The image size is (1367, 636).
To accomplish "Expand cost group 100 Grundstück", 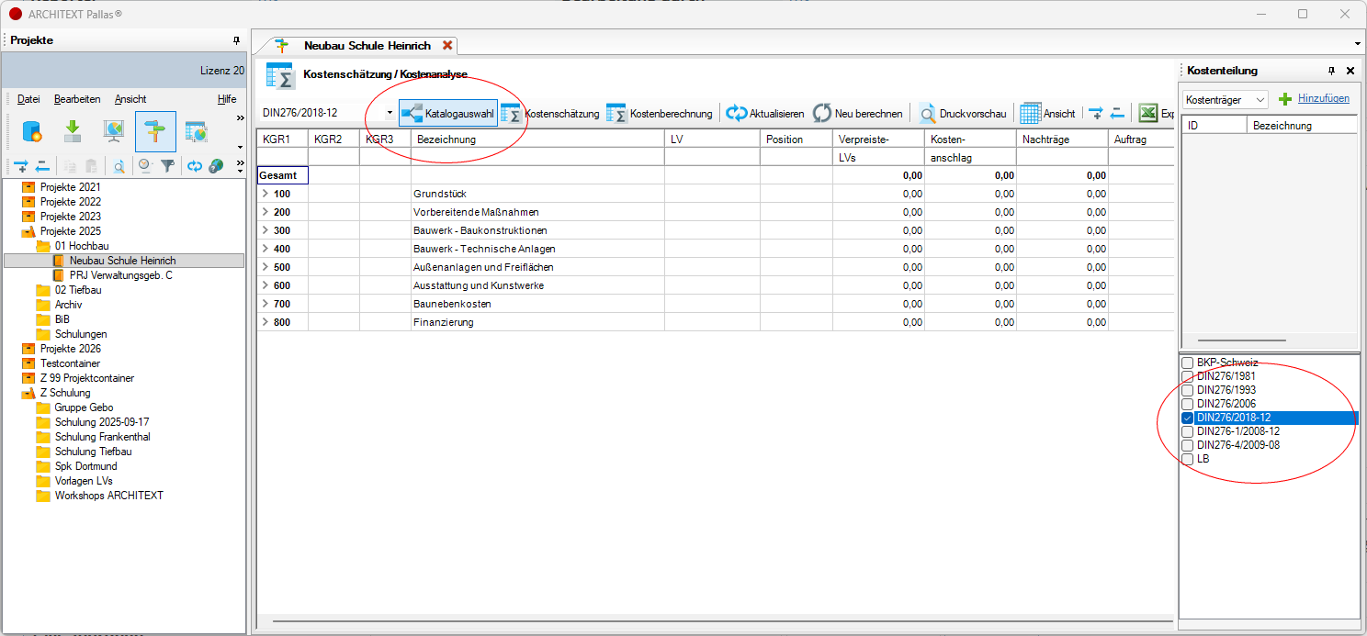I will [265, 194].
